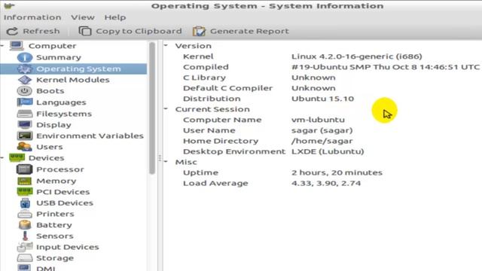Open the View menu
This screenshot has height=271, width=482.
[x=83, y=17]
